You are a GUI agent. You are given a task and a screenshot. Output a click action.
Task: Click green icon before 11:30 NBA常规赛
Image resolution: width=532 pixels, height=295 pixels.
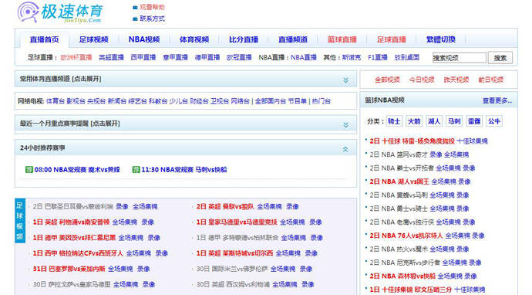click(x=136, y=169)
